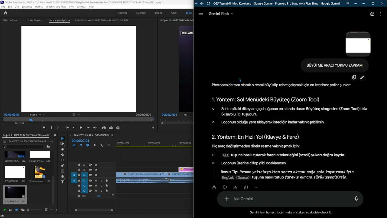Open the Sequence menu
This screenshot has height=218, width=387.
click(x=27, y=7)
